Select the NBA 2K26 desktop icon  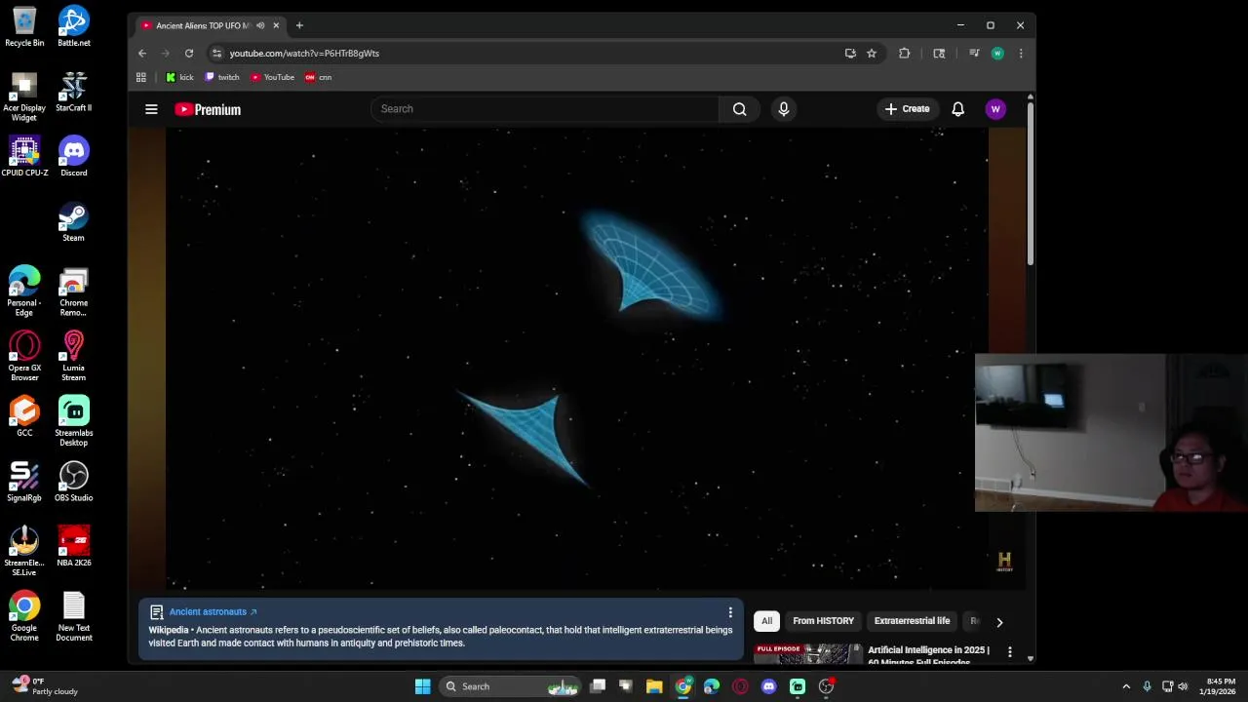pos(74,546)
